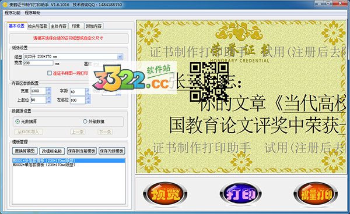Expand the 纸型 paper type dropdown arrow
This screenshot has height=214, width=350.
(120, 57)
